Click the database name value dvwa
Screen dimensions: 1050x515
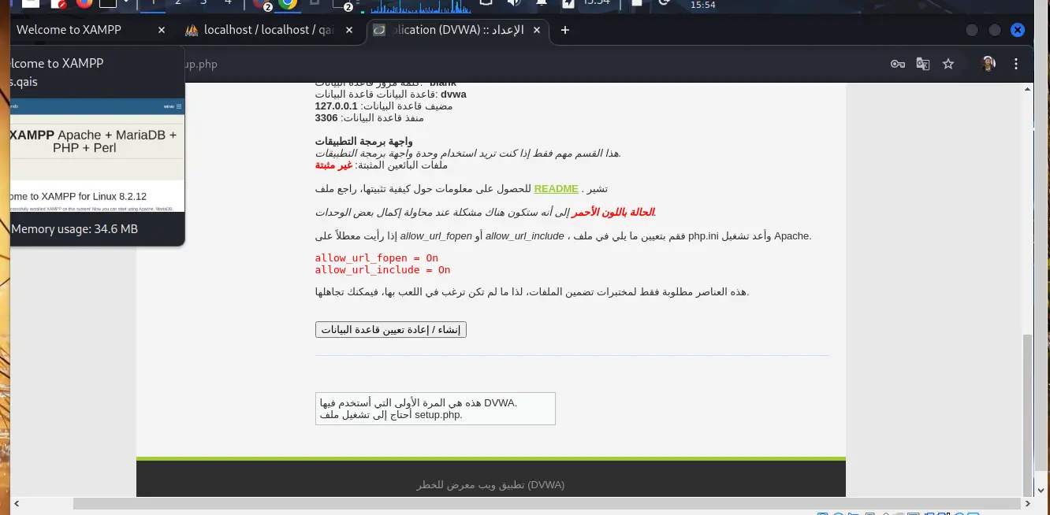453,94
